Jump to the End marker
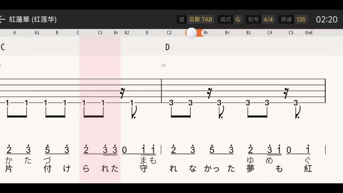The height and width of the screenshot is (193, 343). [x=309, y=33]
